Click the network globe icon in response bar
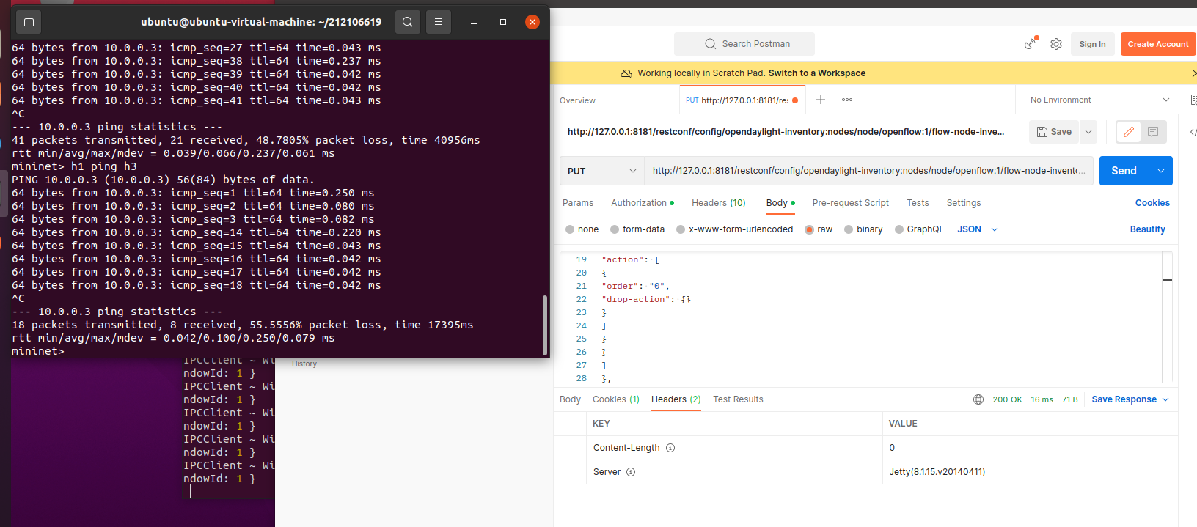 pyautogui.click(x=978, y=399)
